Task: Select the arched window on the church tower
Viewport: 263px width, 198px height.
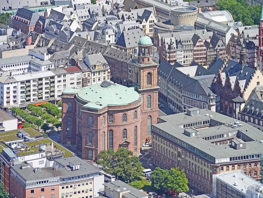Action: coord(149,79)
